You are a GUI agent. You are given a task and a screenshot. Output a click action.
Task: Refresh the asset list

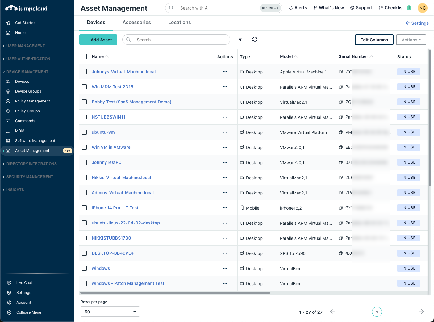255,39
